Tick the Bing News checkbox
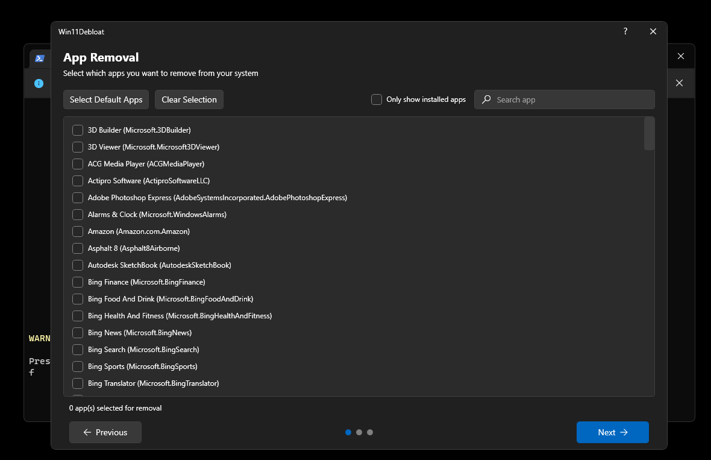This screenshot has width=711, height=460. click(x=78, y=333)
